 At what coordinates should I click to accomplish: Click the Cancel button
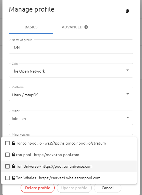108,188
